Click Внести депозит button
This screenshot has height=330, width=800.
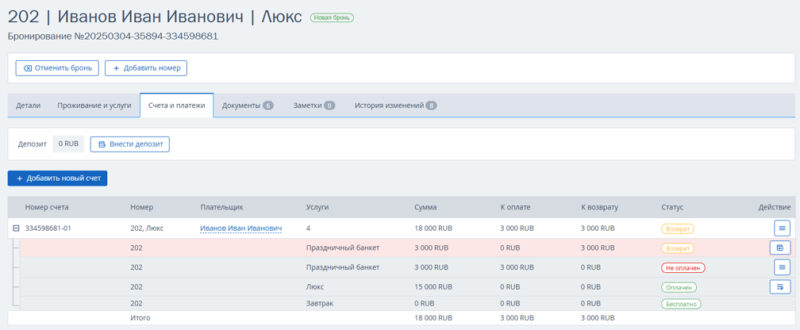pos(130,144)
